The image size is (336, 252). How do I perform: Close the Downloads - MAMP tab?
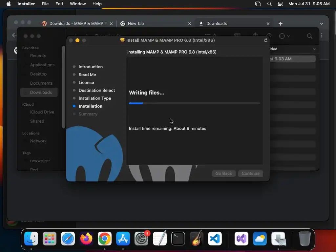pos(111,24)
